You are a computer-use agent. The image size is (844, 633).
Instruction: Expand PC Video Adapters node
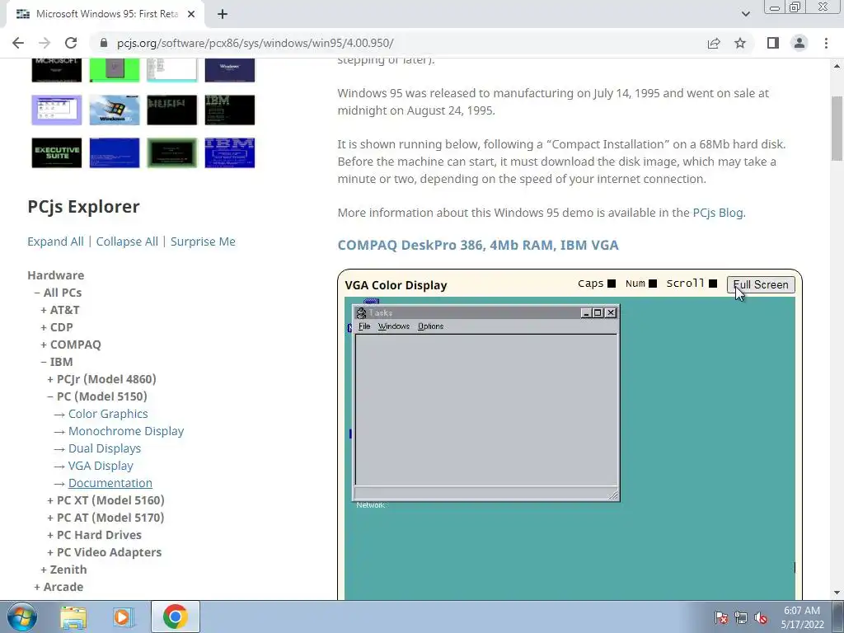pyautogui.click(x=50, y=552)
